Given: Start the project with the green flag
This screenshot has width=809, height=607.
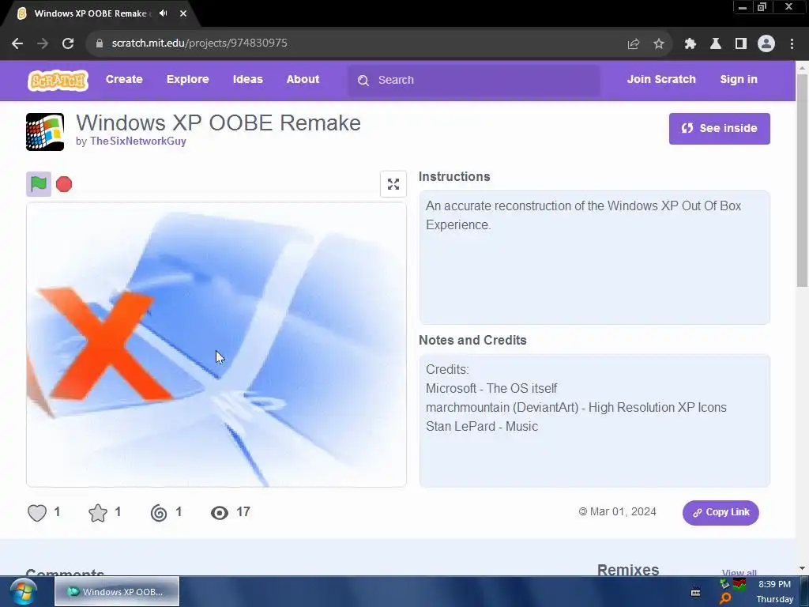Looking at the screenshot, I should [x=39, y=183].
